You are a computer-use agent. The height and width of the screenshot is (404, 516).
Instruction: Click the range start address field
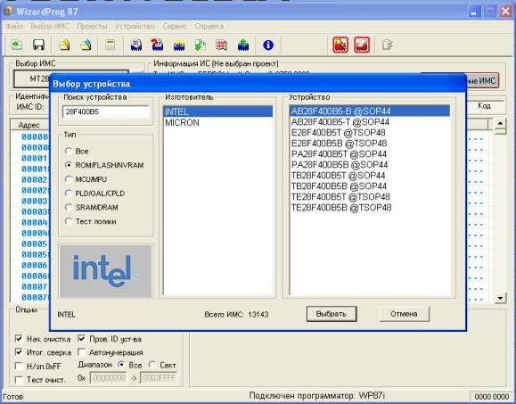[x=109, y=378]
